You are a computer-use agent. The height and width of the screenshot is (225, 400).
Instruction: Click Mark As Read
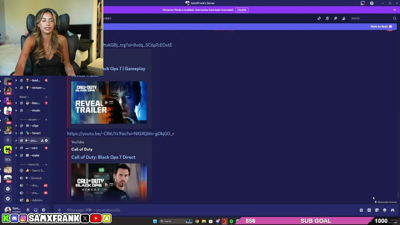[381, 27]
